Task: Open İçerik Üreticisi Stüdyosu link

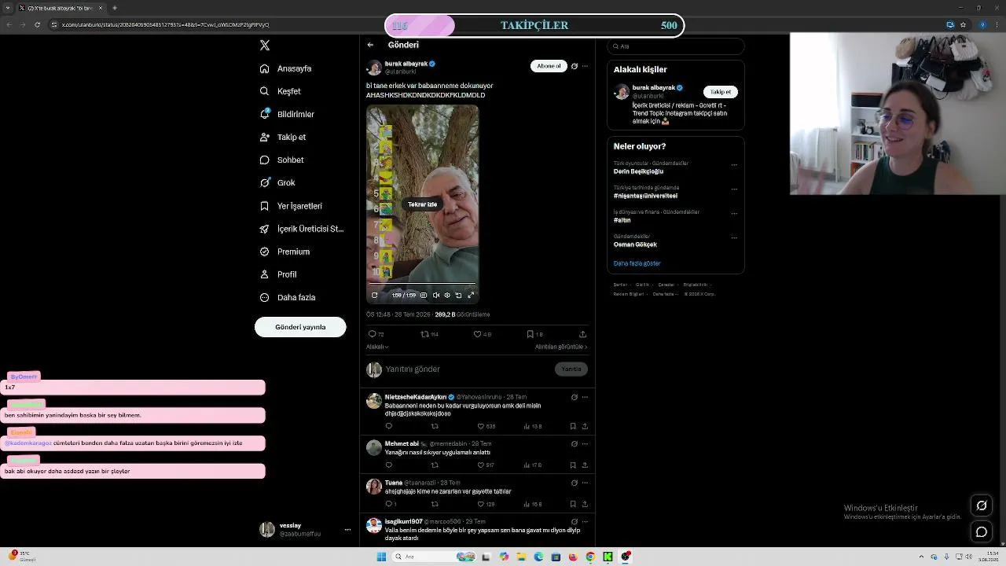Action: point(302,229)
